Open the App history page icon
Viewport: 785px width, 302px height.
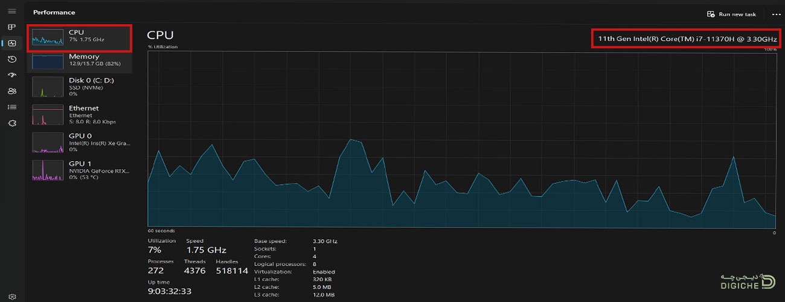point(11,59)
